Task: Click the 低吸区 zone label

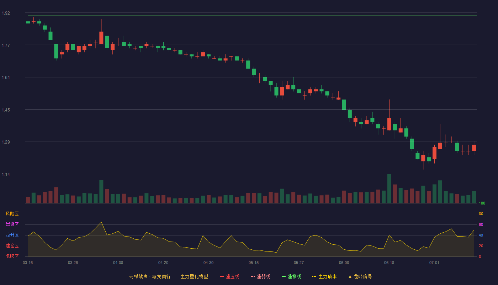Action: click(x=12, y=256)
